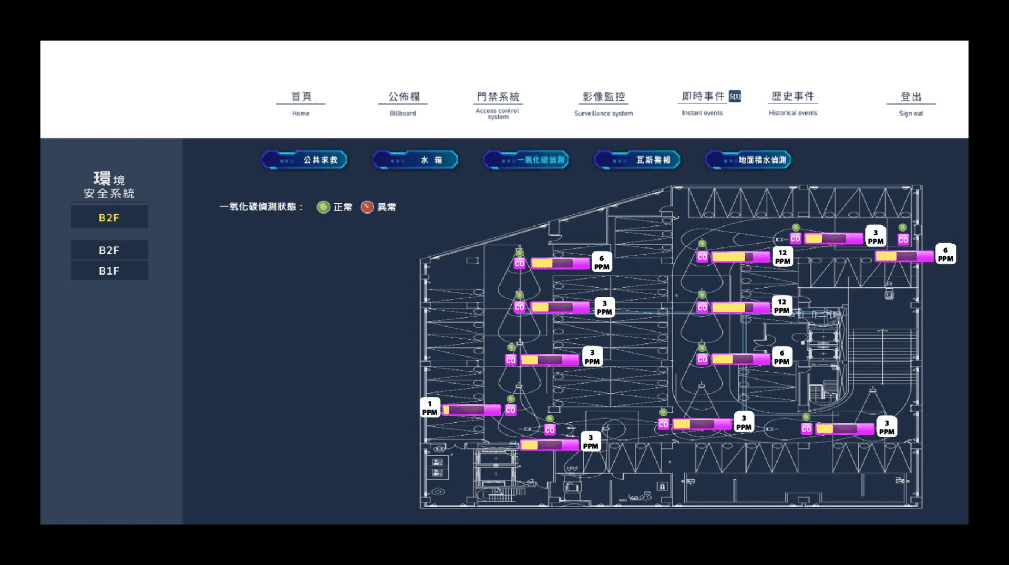The height and width of the screenshot is (565, 1009).
Task: Click the green 正常 status dot in legend
Action: 323,207
